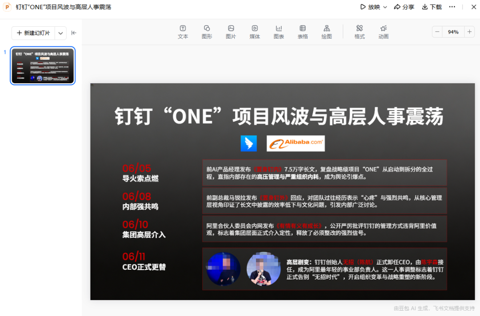Select the CEO正式更替 label

coord(144,267)
